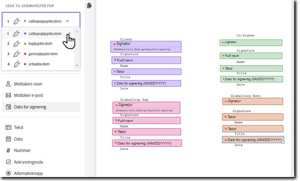Screen dimensions: 300x181
Task: Select the green Co-Signer Fullt navn field
Action: pyautogui.click(x=251, y=56)
